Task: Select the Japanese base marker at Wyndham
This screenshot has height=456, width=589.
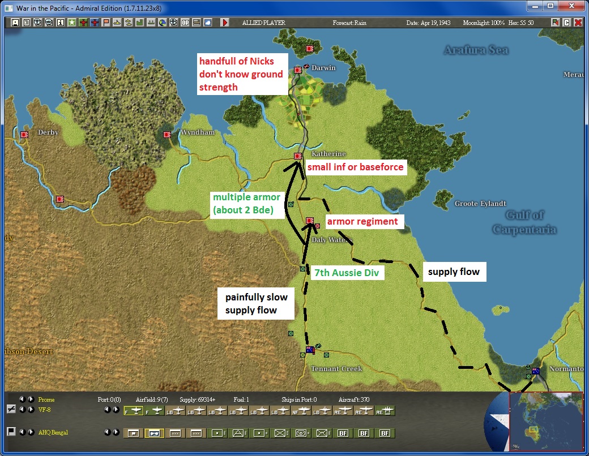Action: click(167, 134)
